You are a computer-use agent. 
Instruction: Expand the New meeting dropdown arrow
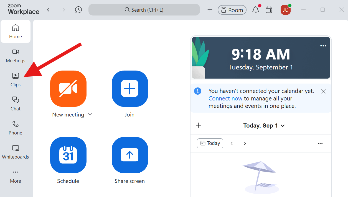pyautogui.click(x=90, y=115)
